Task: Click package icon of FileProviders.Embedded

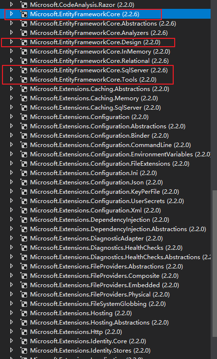Action: point(24,285)
